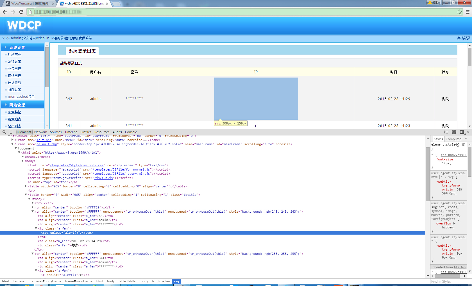Open the memcached设置 link

21,97
